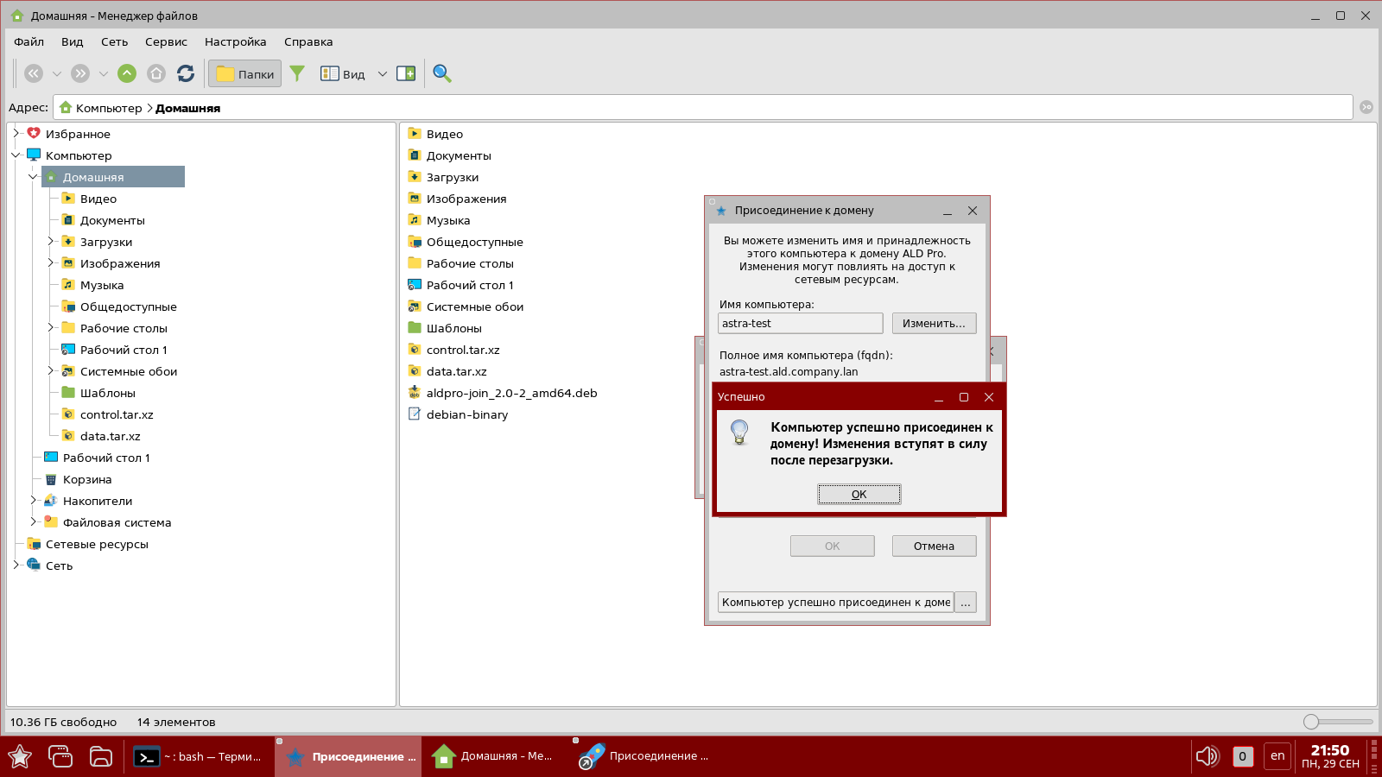Confirm the success dialog with OK
The image size is (1382, 777).
(x=859, y=494)
